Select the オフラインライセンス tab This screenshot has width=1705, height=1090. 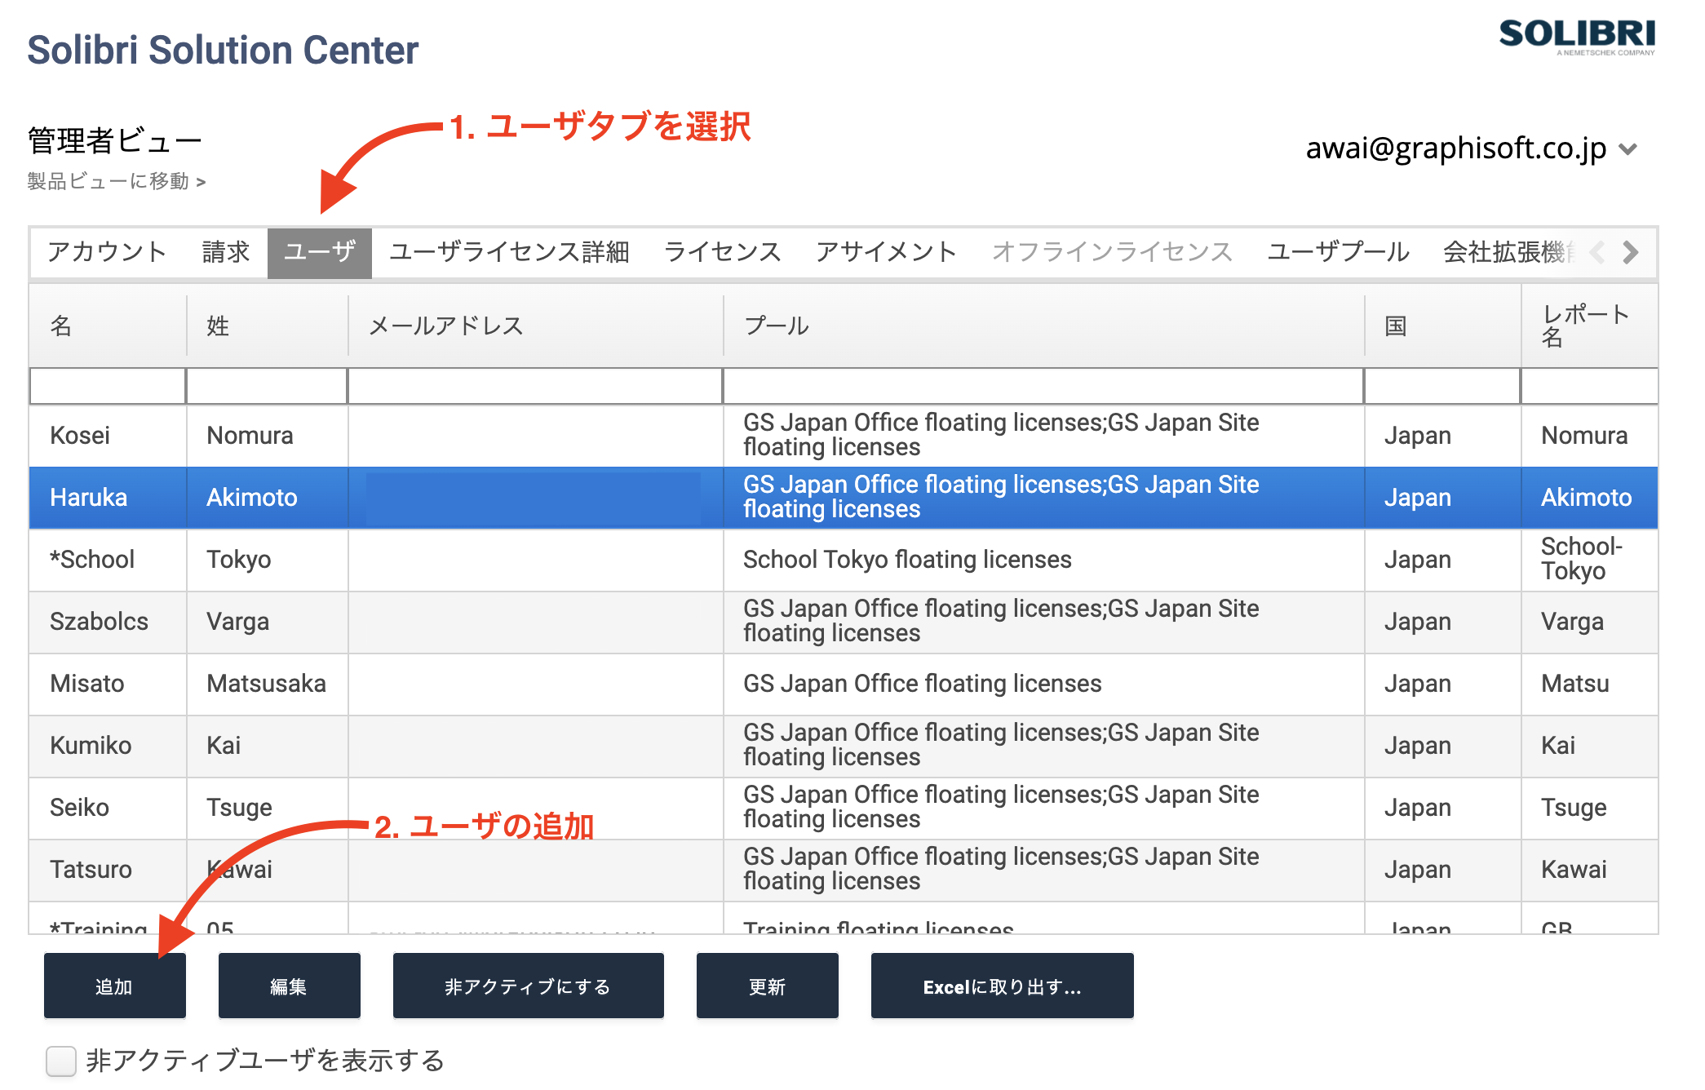[x=1112, y=252]
